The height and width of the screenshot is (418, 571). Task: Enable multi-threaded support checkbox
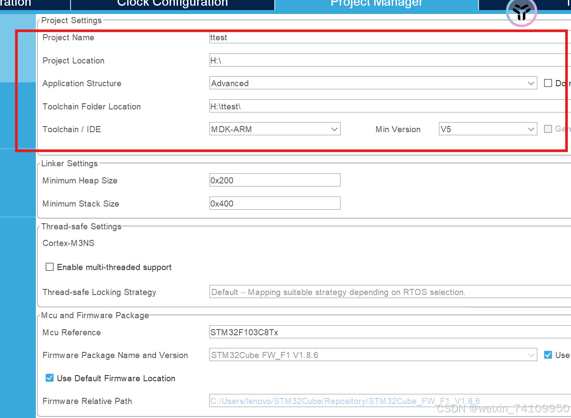(x=50, y=267)
